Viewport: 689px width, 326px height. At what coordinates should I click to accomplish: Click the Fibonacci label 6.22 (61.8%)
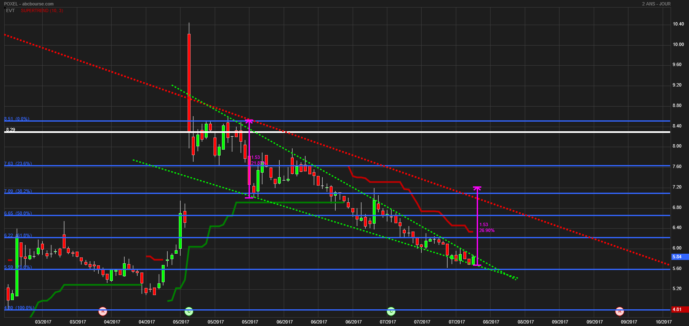18,235
